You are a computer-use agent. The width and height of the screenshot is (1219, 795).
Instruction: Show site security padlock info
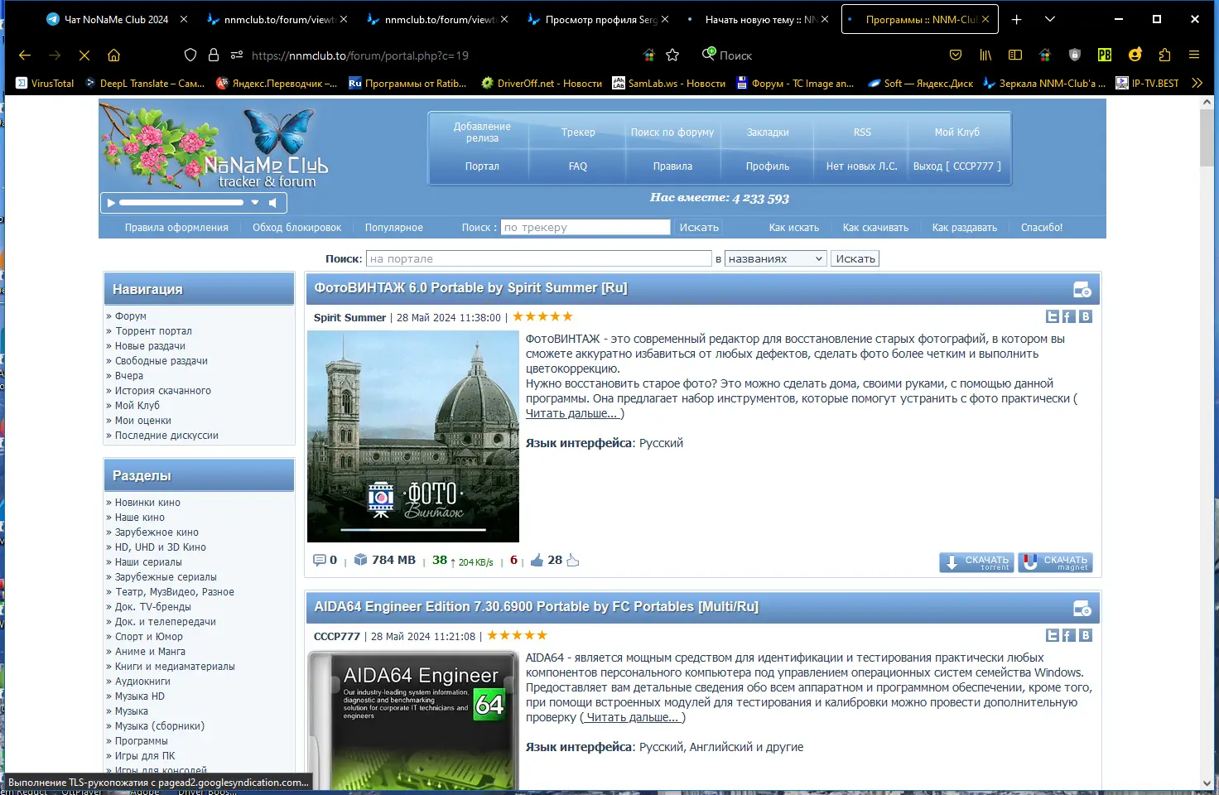pos(214,55)
